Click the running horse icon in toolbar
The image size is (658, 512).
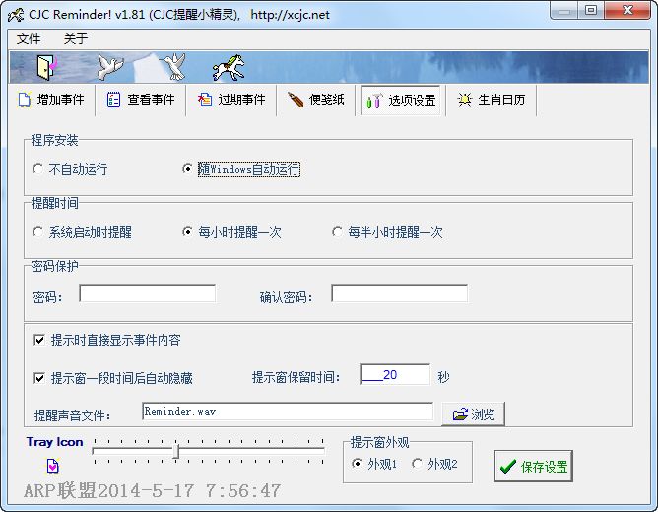coord(229,68)
